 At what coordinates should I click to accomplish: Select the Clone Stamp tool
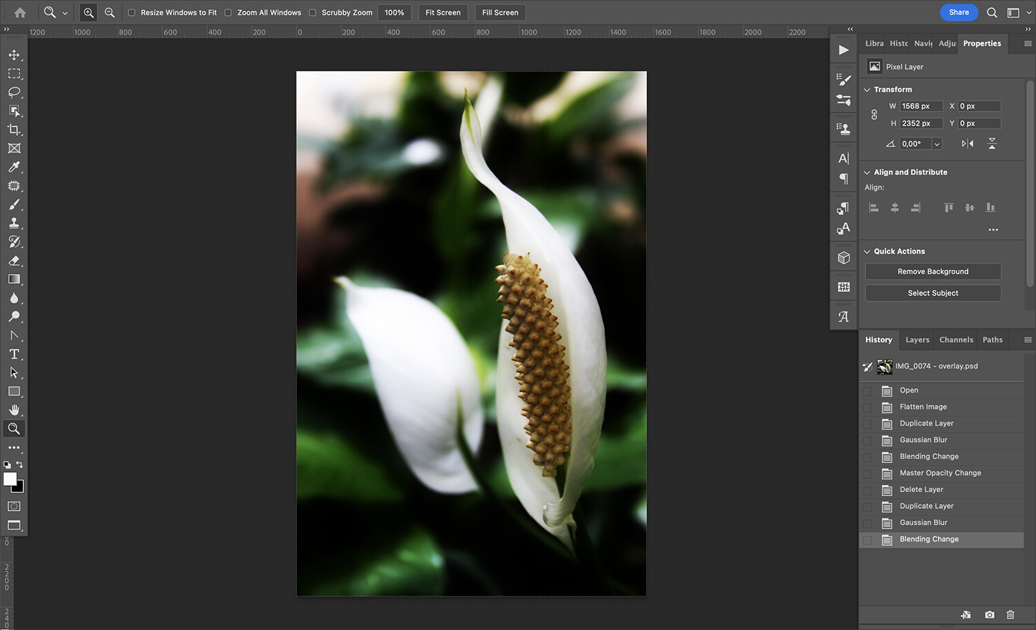[x=14, y=223]
